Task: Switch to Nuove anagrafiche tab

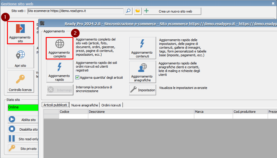Action: (x=85, y=105)
